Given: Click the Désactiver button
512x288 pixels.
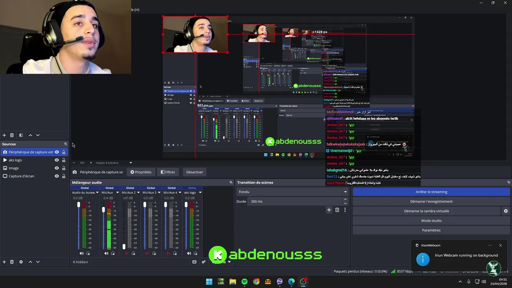Looking at the screenshot, I should [x=194, y=172].
